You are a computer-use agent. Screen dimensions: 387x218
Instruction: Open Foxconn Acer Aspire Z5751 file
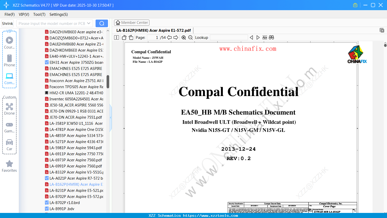(74, 81)
